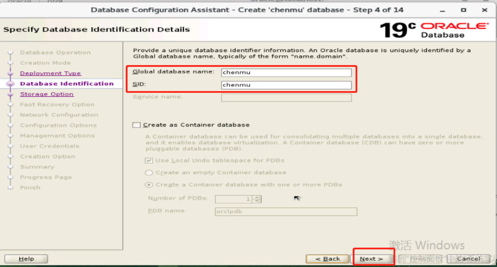Click User Credentials step label

point(50,146)
